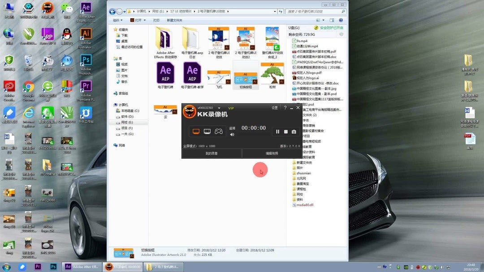Select full-screen recording mode in KK录像机
This screenshot has width=484, height=272.
[x=197, y=132]
